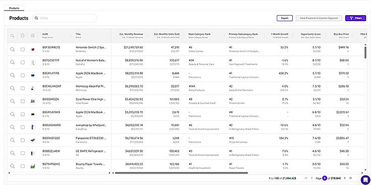Screen dimensions: 371x185
Task: Click the right arrow of the horizontal scrollbar
Action: pyautogui.click(x=362, y=173)
